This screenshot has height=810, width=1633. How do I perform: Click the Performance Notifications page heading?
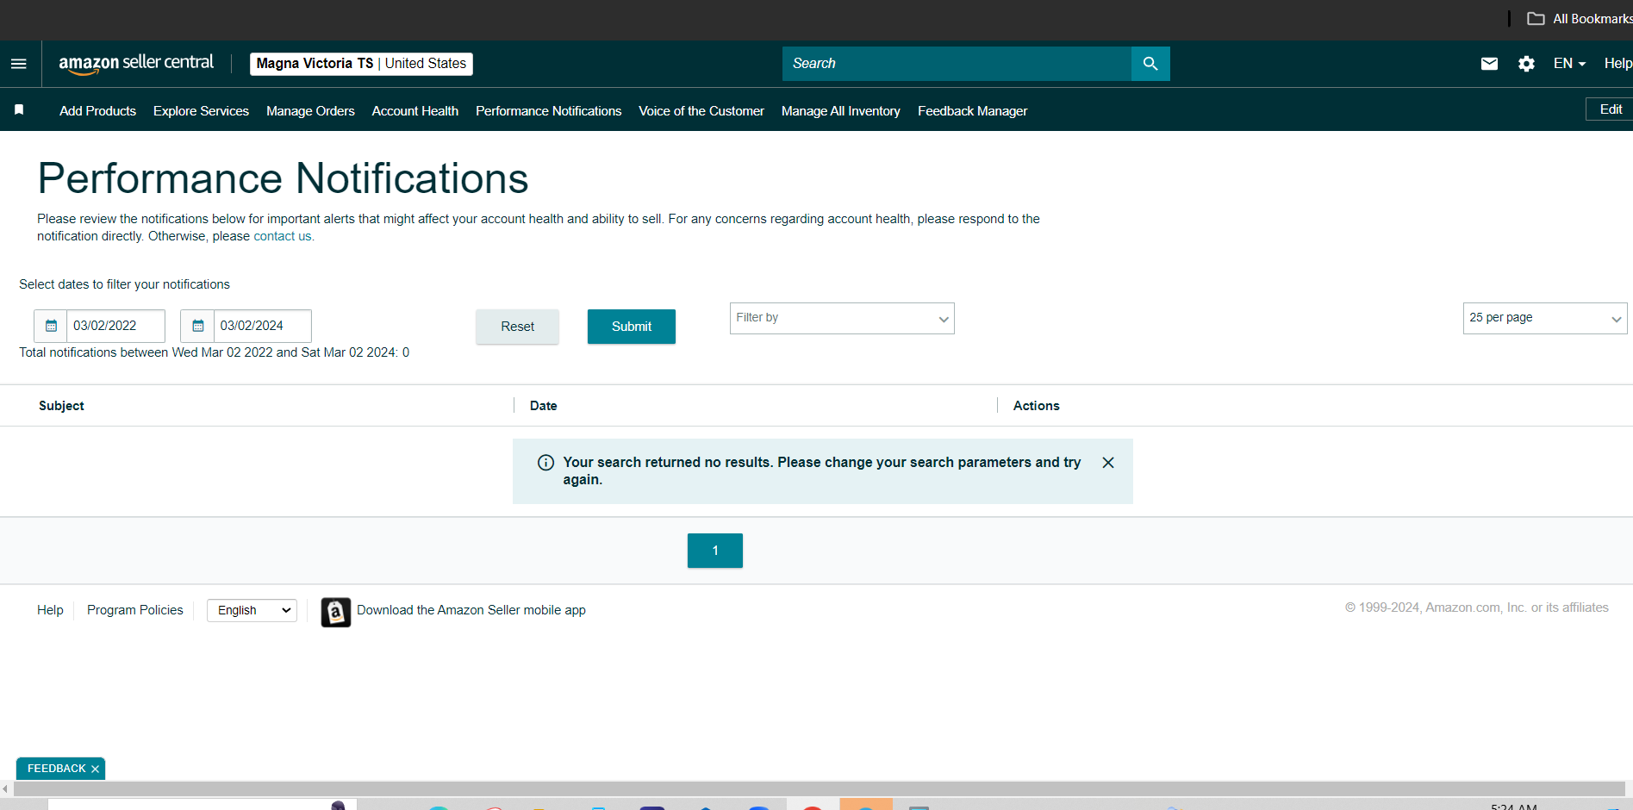point(283,178)
